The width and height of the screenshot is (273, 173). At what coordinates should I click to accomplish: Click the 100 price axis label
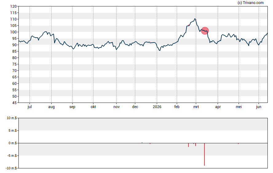click(x=14, y=32)
